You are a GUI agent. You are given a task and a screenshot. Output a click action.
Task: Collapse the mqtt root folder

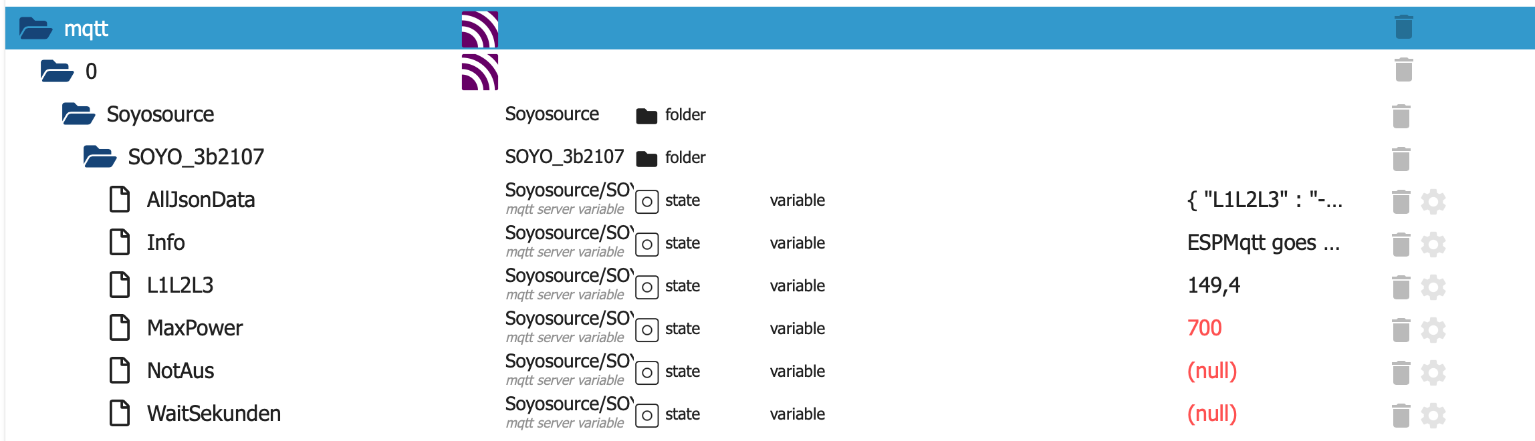click(x=35, y=29)
